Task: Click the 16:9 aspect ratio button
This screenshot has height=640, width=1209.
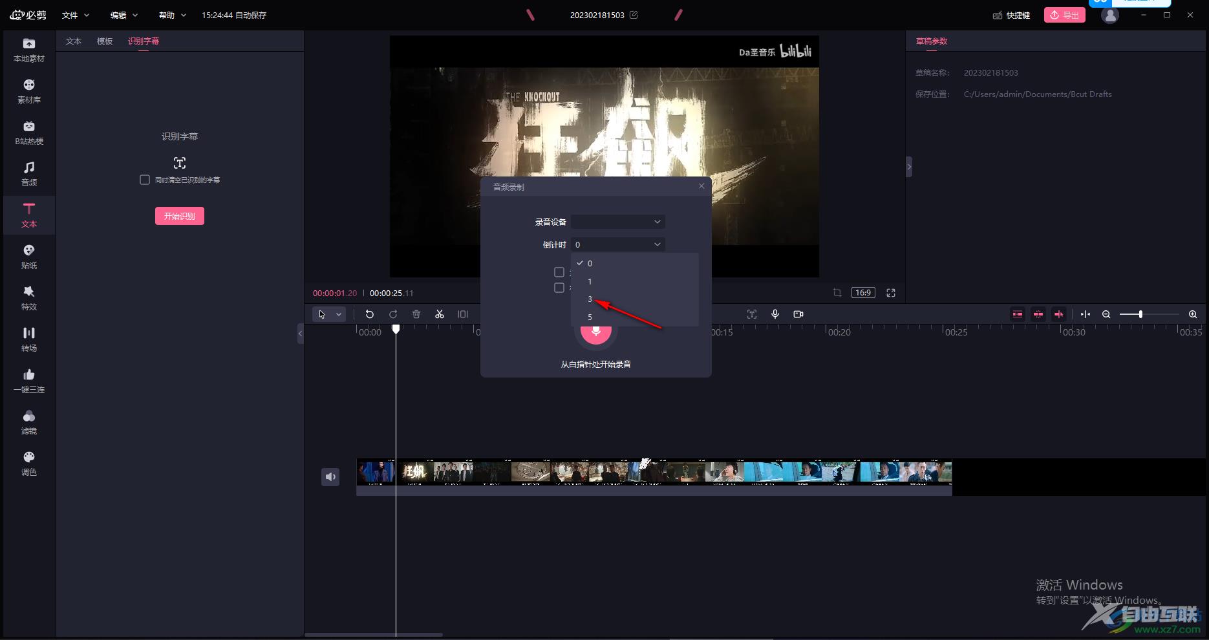Action: [x=863, y=293]
